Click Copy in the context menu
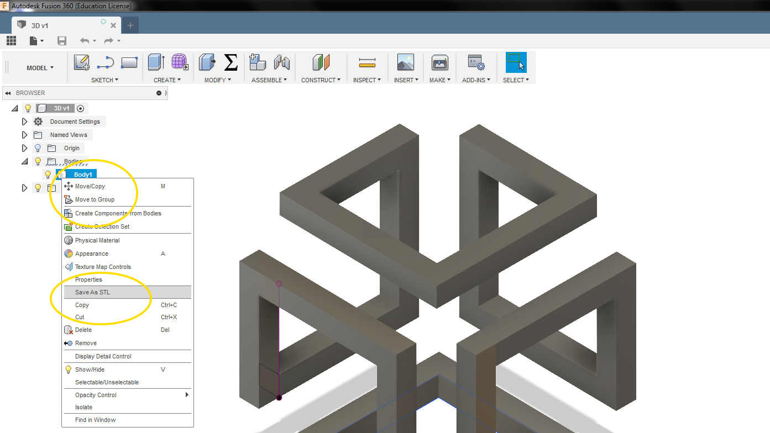Viewport: 770px width, 433px height. point(127,305)
